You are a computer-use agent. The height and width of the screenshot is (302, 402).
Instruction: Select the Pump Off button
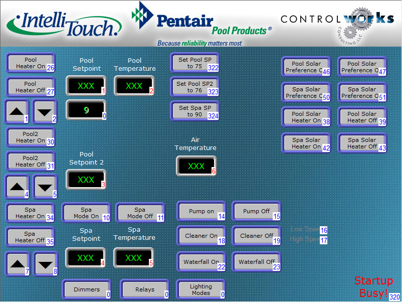tap(256, 211)
